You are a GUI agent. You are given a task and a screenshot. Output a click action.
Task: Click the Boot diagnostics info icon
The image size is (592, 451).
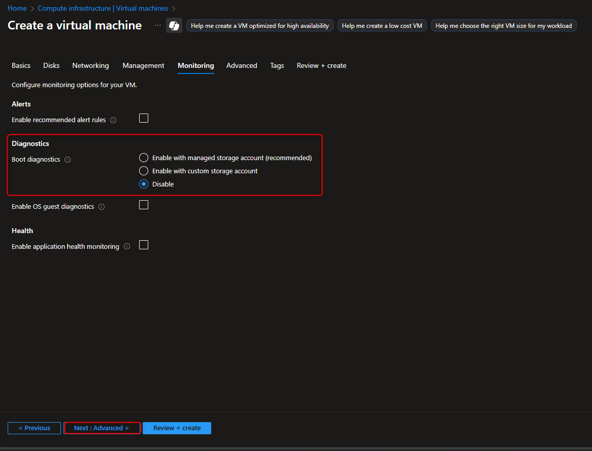[68, 160]
